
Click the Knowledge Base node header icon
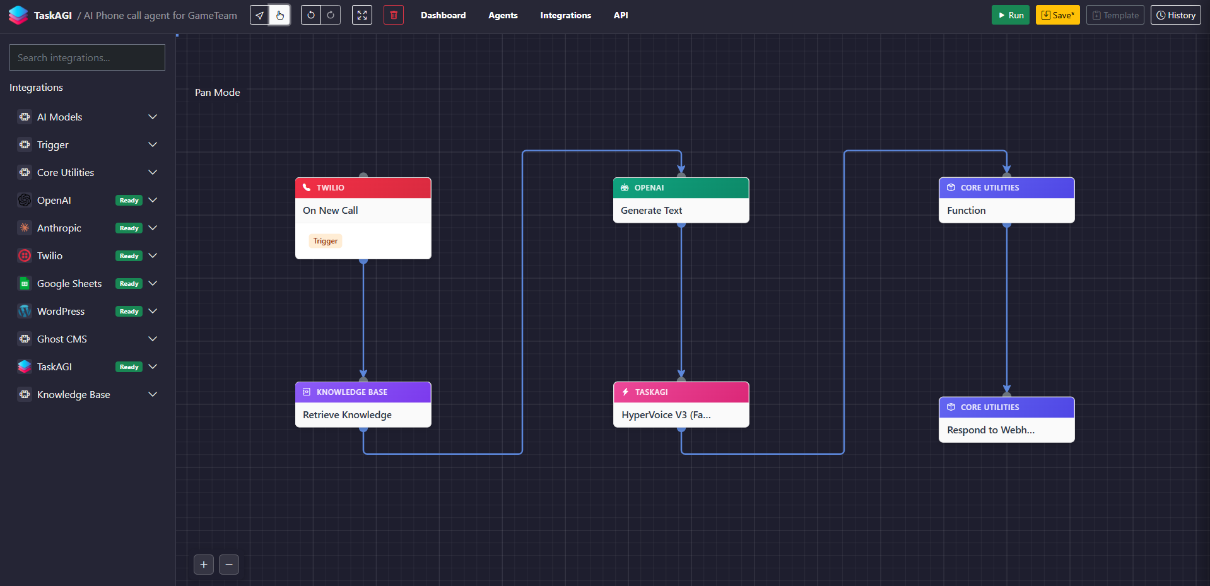click(307, 392)
